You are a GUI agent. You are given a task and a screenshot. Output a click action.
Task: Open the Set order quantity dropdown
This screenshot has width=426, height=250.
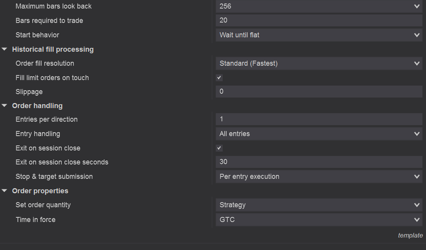[319, 205]
